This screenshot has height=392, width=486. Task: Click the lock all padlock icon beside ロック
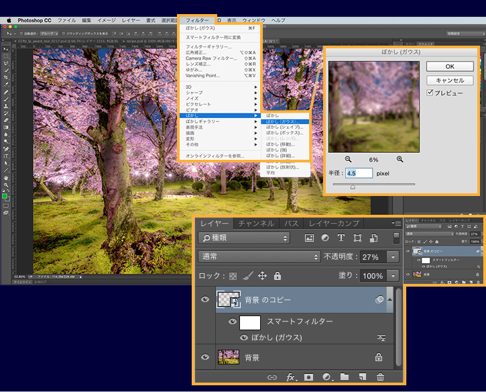pyautogui.click(x=278, y=276)
